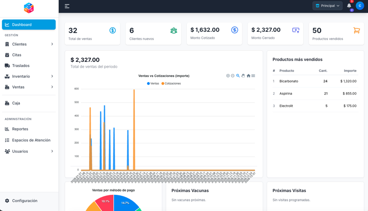Toggle sidebar with hamburger menu icon

click(67, 6)
